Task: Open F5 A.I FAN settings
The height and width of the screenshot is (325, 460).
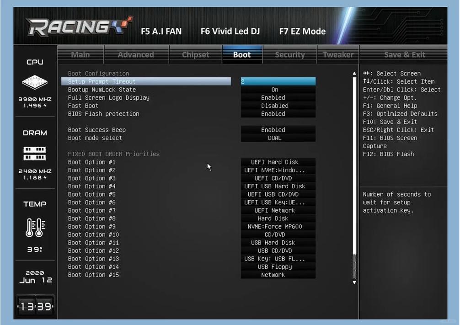Action: pos(161,32)
